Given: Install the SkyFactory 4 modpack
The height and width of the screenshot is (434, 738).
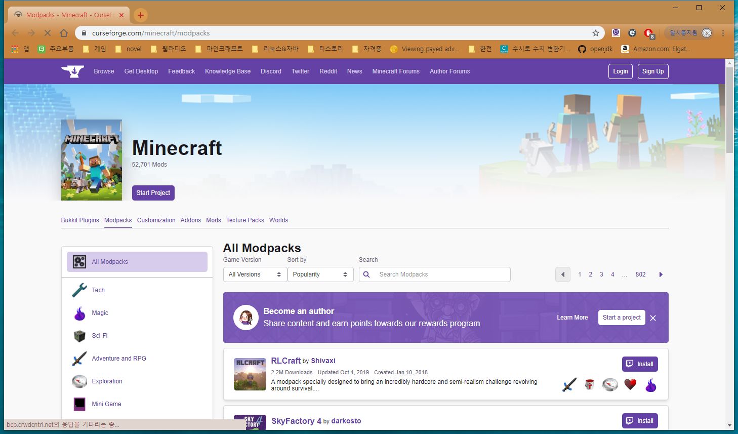Looking at the screenshot, I should tap(640, 421).
